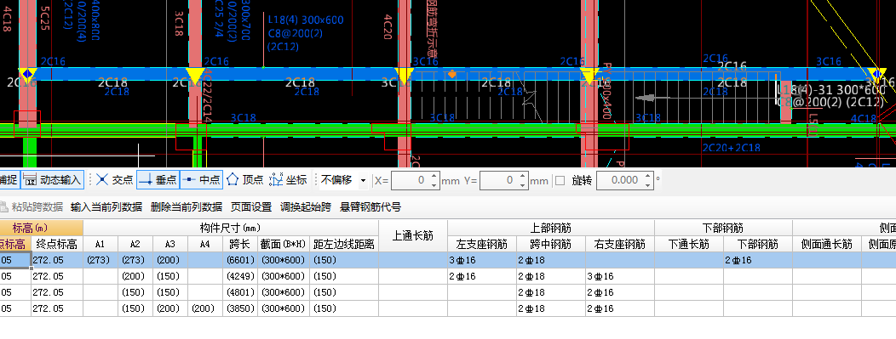The height and width of the screenshot is (339, 896).
Task: Click 调换起始跨 swap start span
Action: point(306,206)
